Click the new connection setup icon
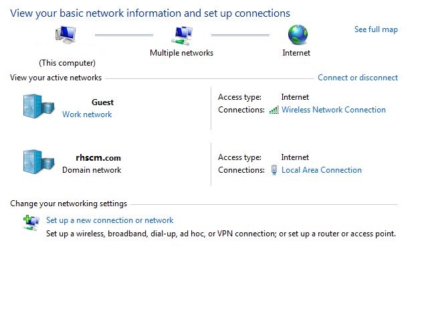436x312 pixels. 31,223
